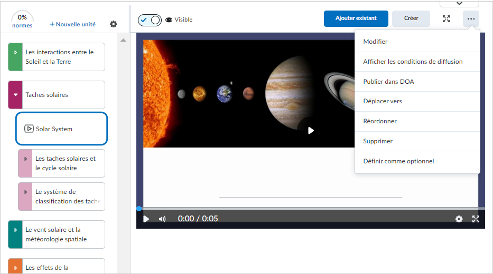Click the sidebar scroll up arrow
This screenshot has height=274, width=493.
tap(123, 40)
